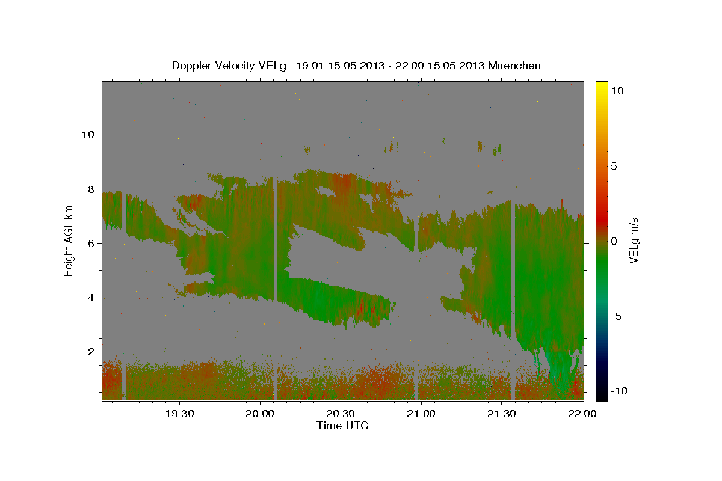The width and height of the screenshot is (722, 481).
Task: Click the black bottom of the colorbar
Action: pos(601,394)
